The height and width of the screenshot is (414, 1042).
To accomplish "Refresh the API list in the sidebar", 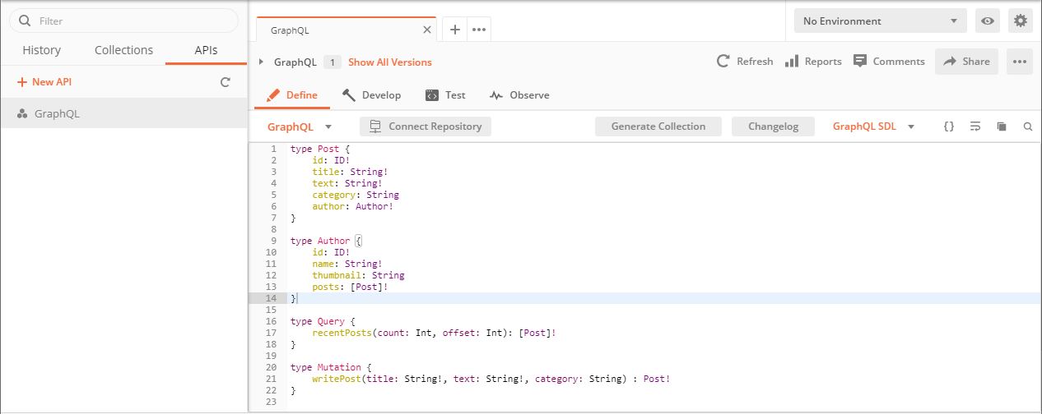I will (x=225, y=82).
